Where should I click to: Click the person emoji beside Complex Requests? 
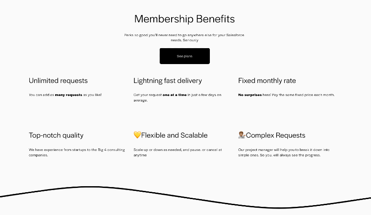[x=242, y=135]
